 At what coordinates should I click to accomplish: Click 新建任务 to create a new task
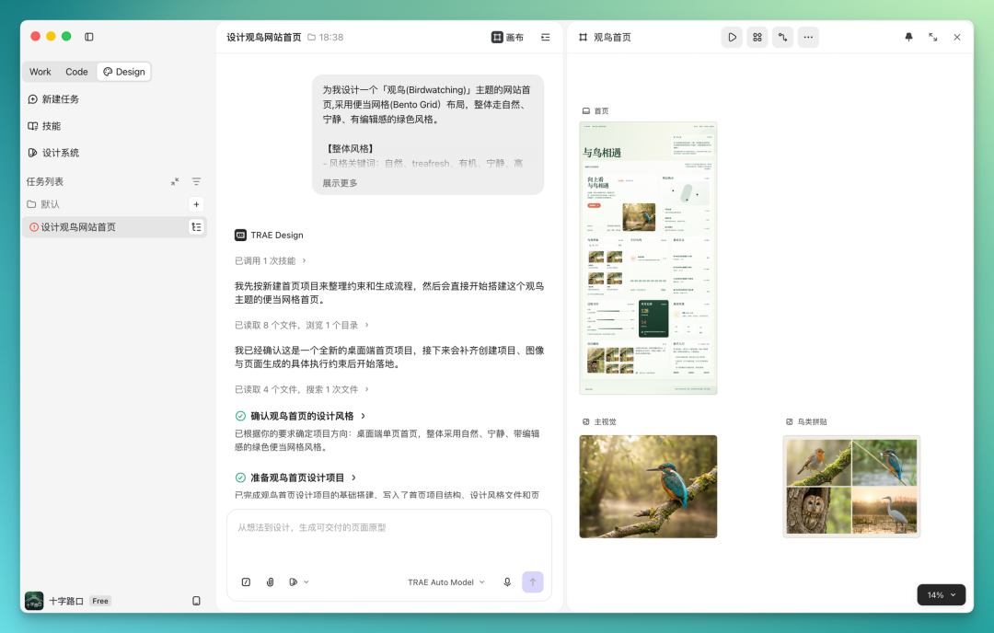click(x=54, y=98)
